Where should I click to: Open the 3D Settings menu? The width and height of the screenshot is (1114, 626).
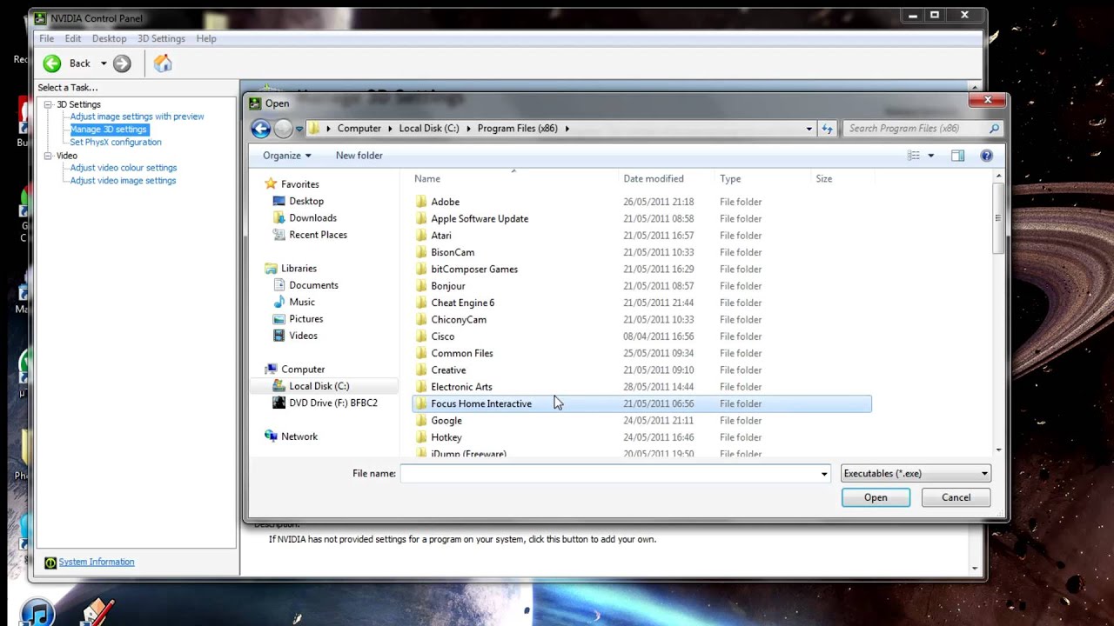[x=161, y=38]
